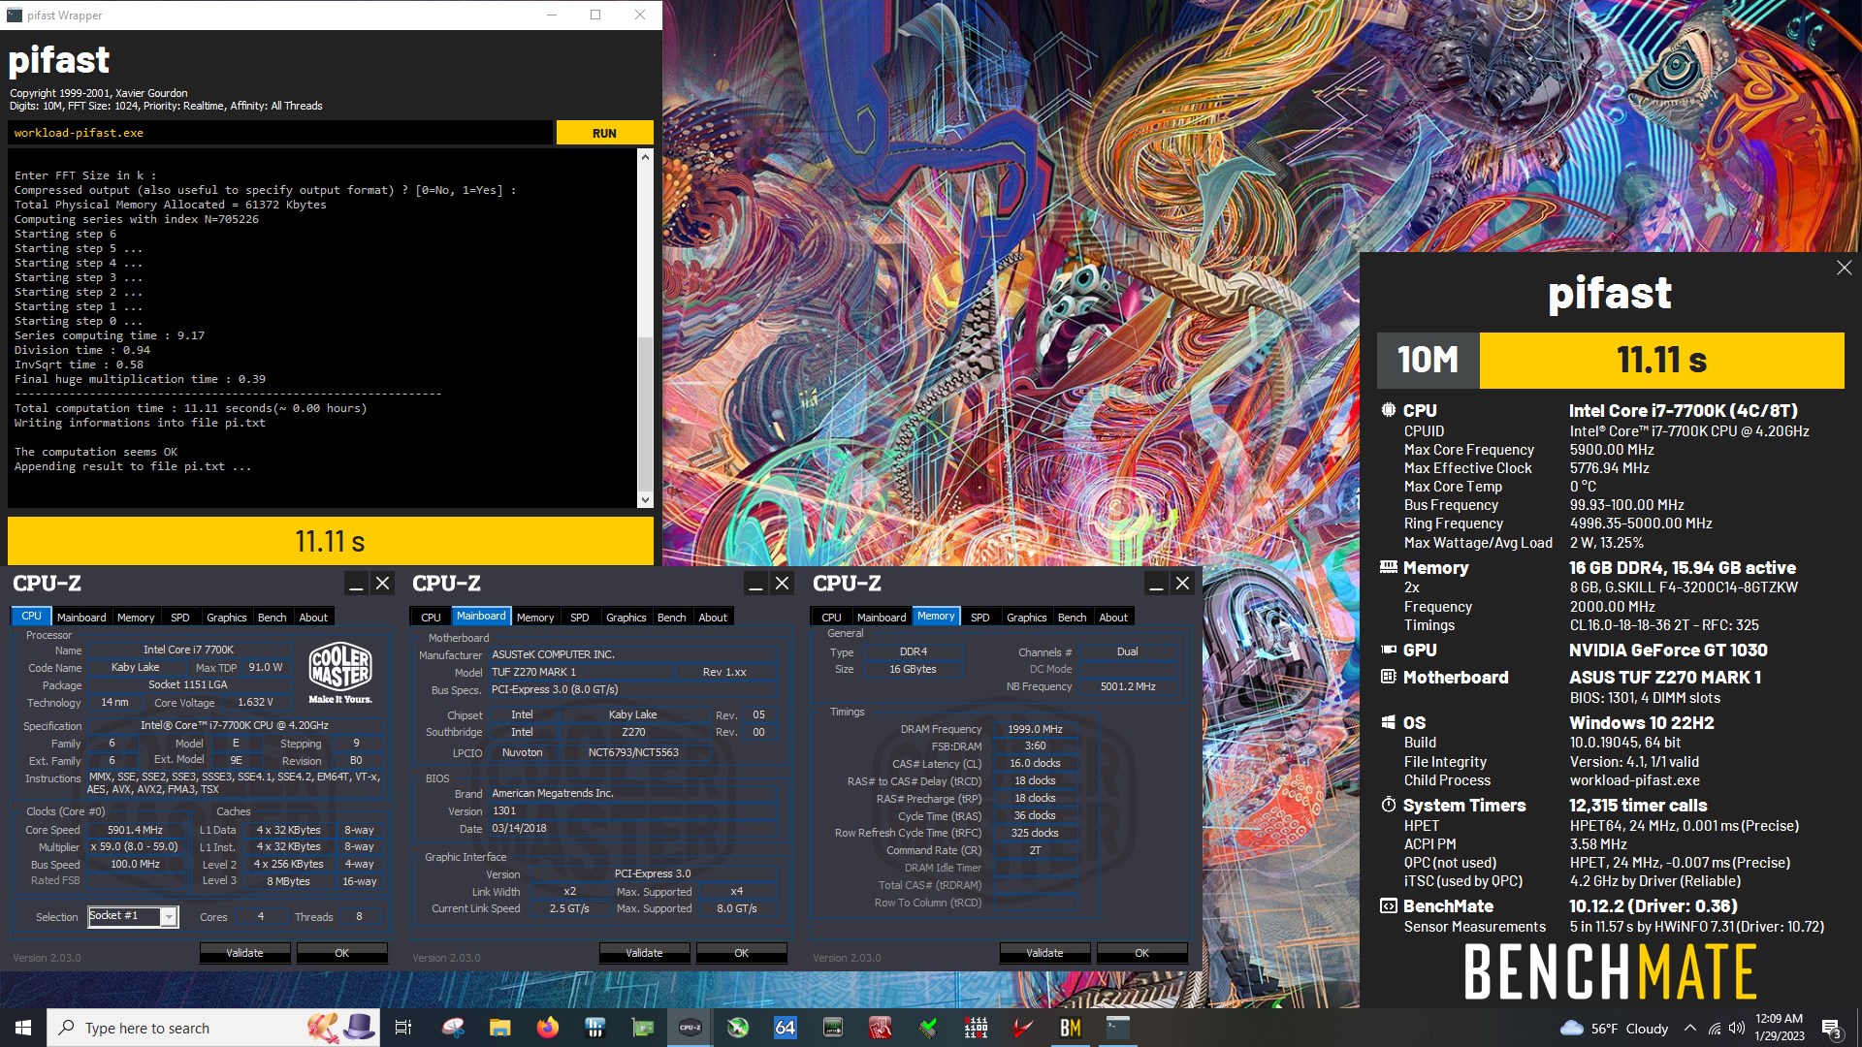Click Validate in the CPU-Z Mainboard window
This screenshot has width=1862, height=1047.
(644, 953)
